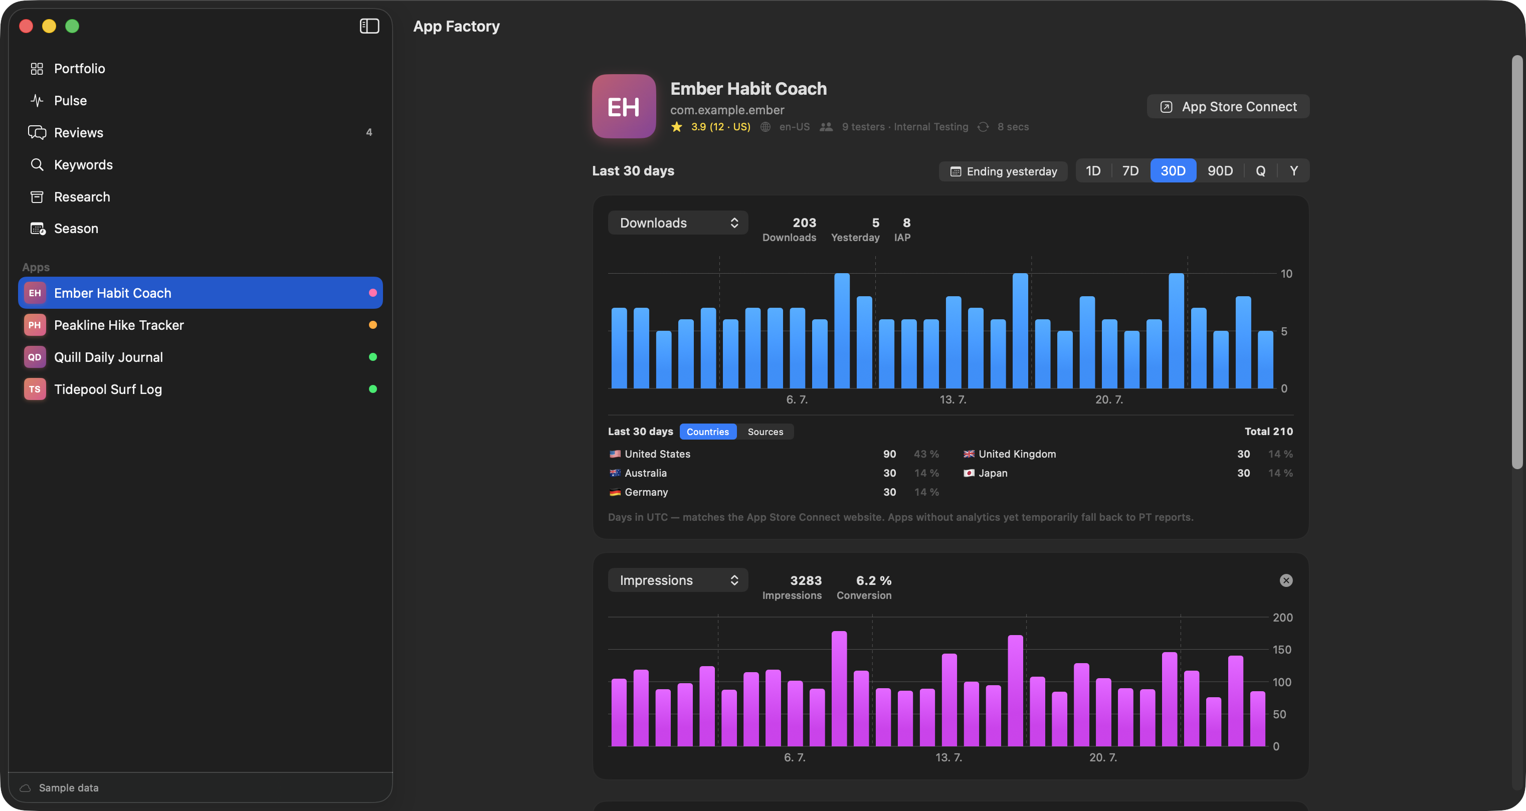Select the Y year range

tap(1294, 171)
